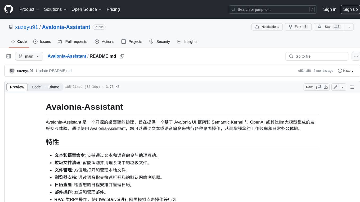Open the Pricing page
Image resolution: width=360 pixels, height=202 pixels.
coord(113,9)
